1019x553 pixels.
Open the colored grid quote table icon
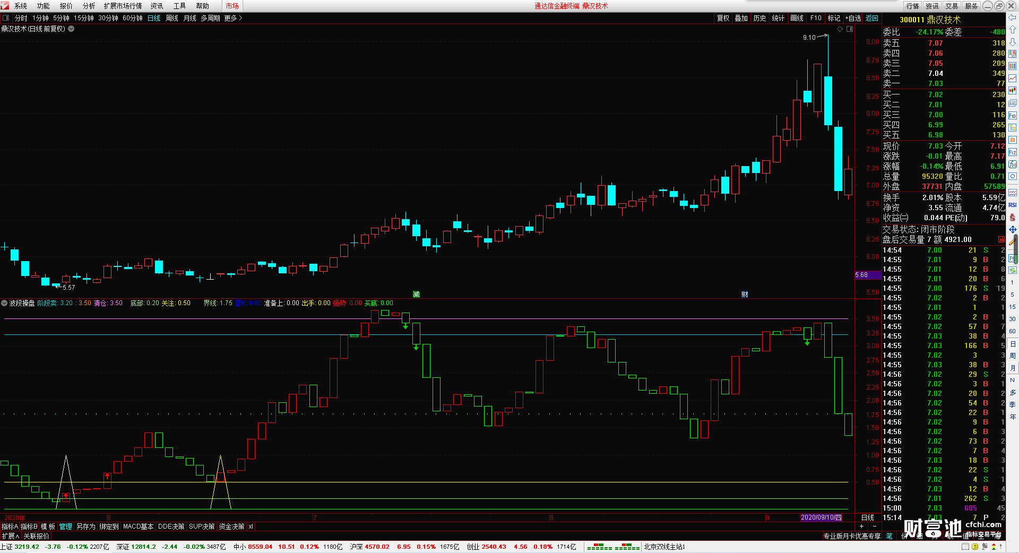[x=1013, y=66]
